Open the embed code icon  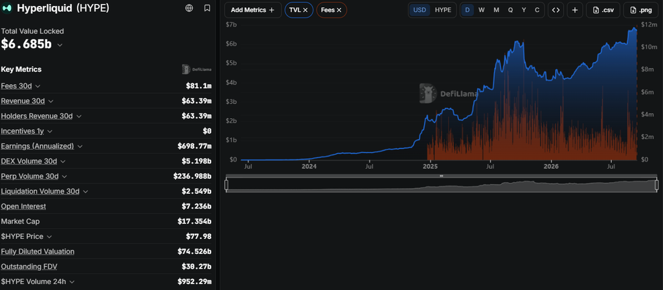point(556,10)
